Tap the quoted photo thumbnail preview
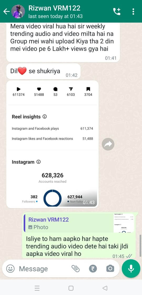The height and width of the screenshot is (295, 142). pyautogui.click(x=124, y=223)
